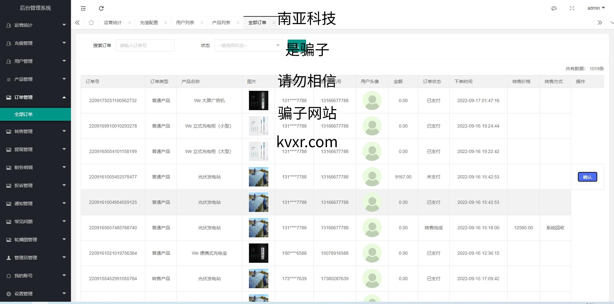Open the theme palette icon
The width and height of the screenshot is (614, 304).
point(554,8)
